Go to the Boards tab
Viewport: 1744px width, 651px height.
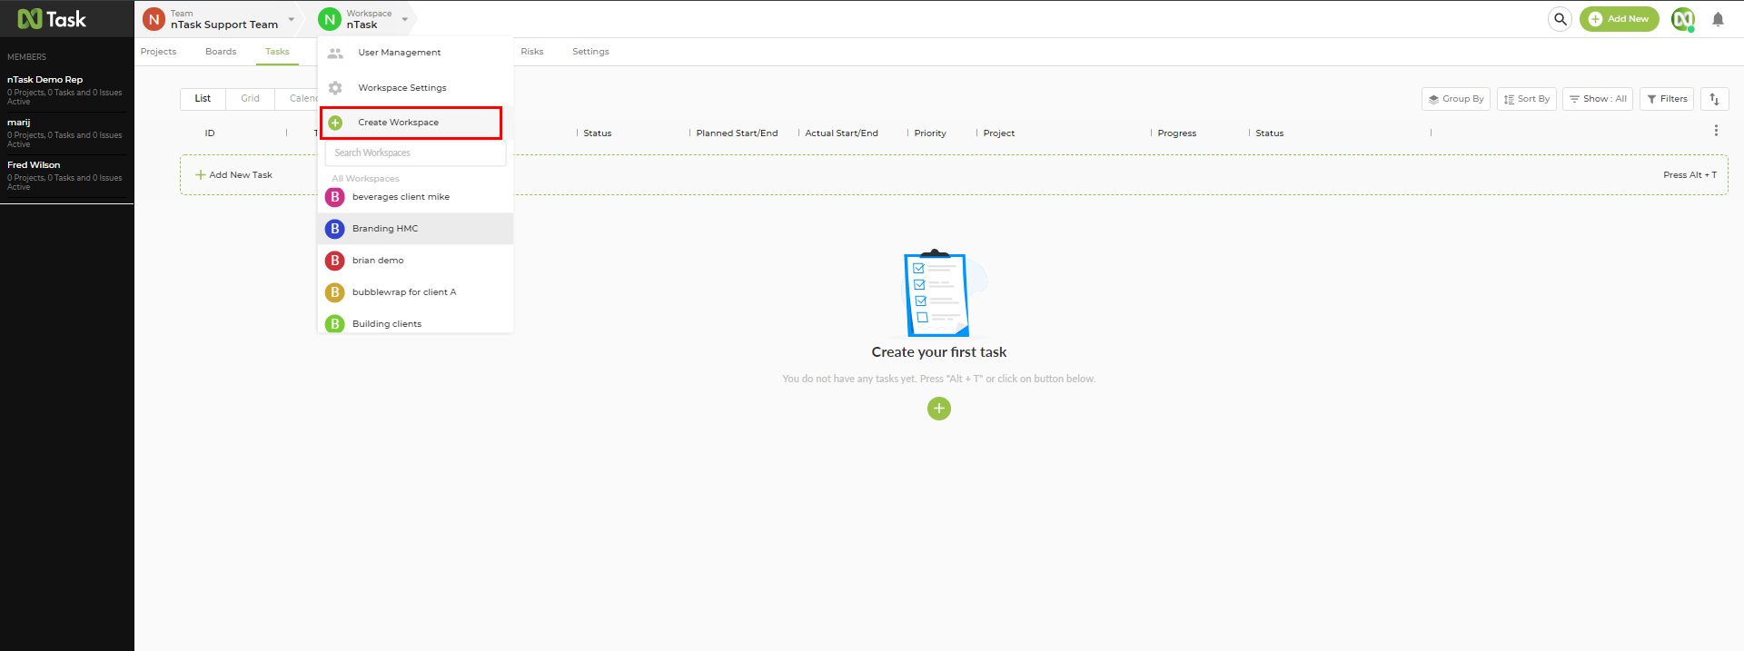(221, 52)
